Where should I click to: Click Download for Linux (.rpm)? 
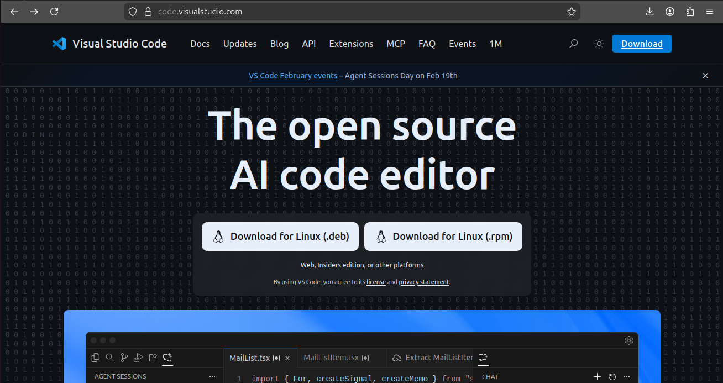(x=443, y=237)
